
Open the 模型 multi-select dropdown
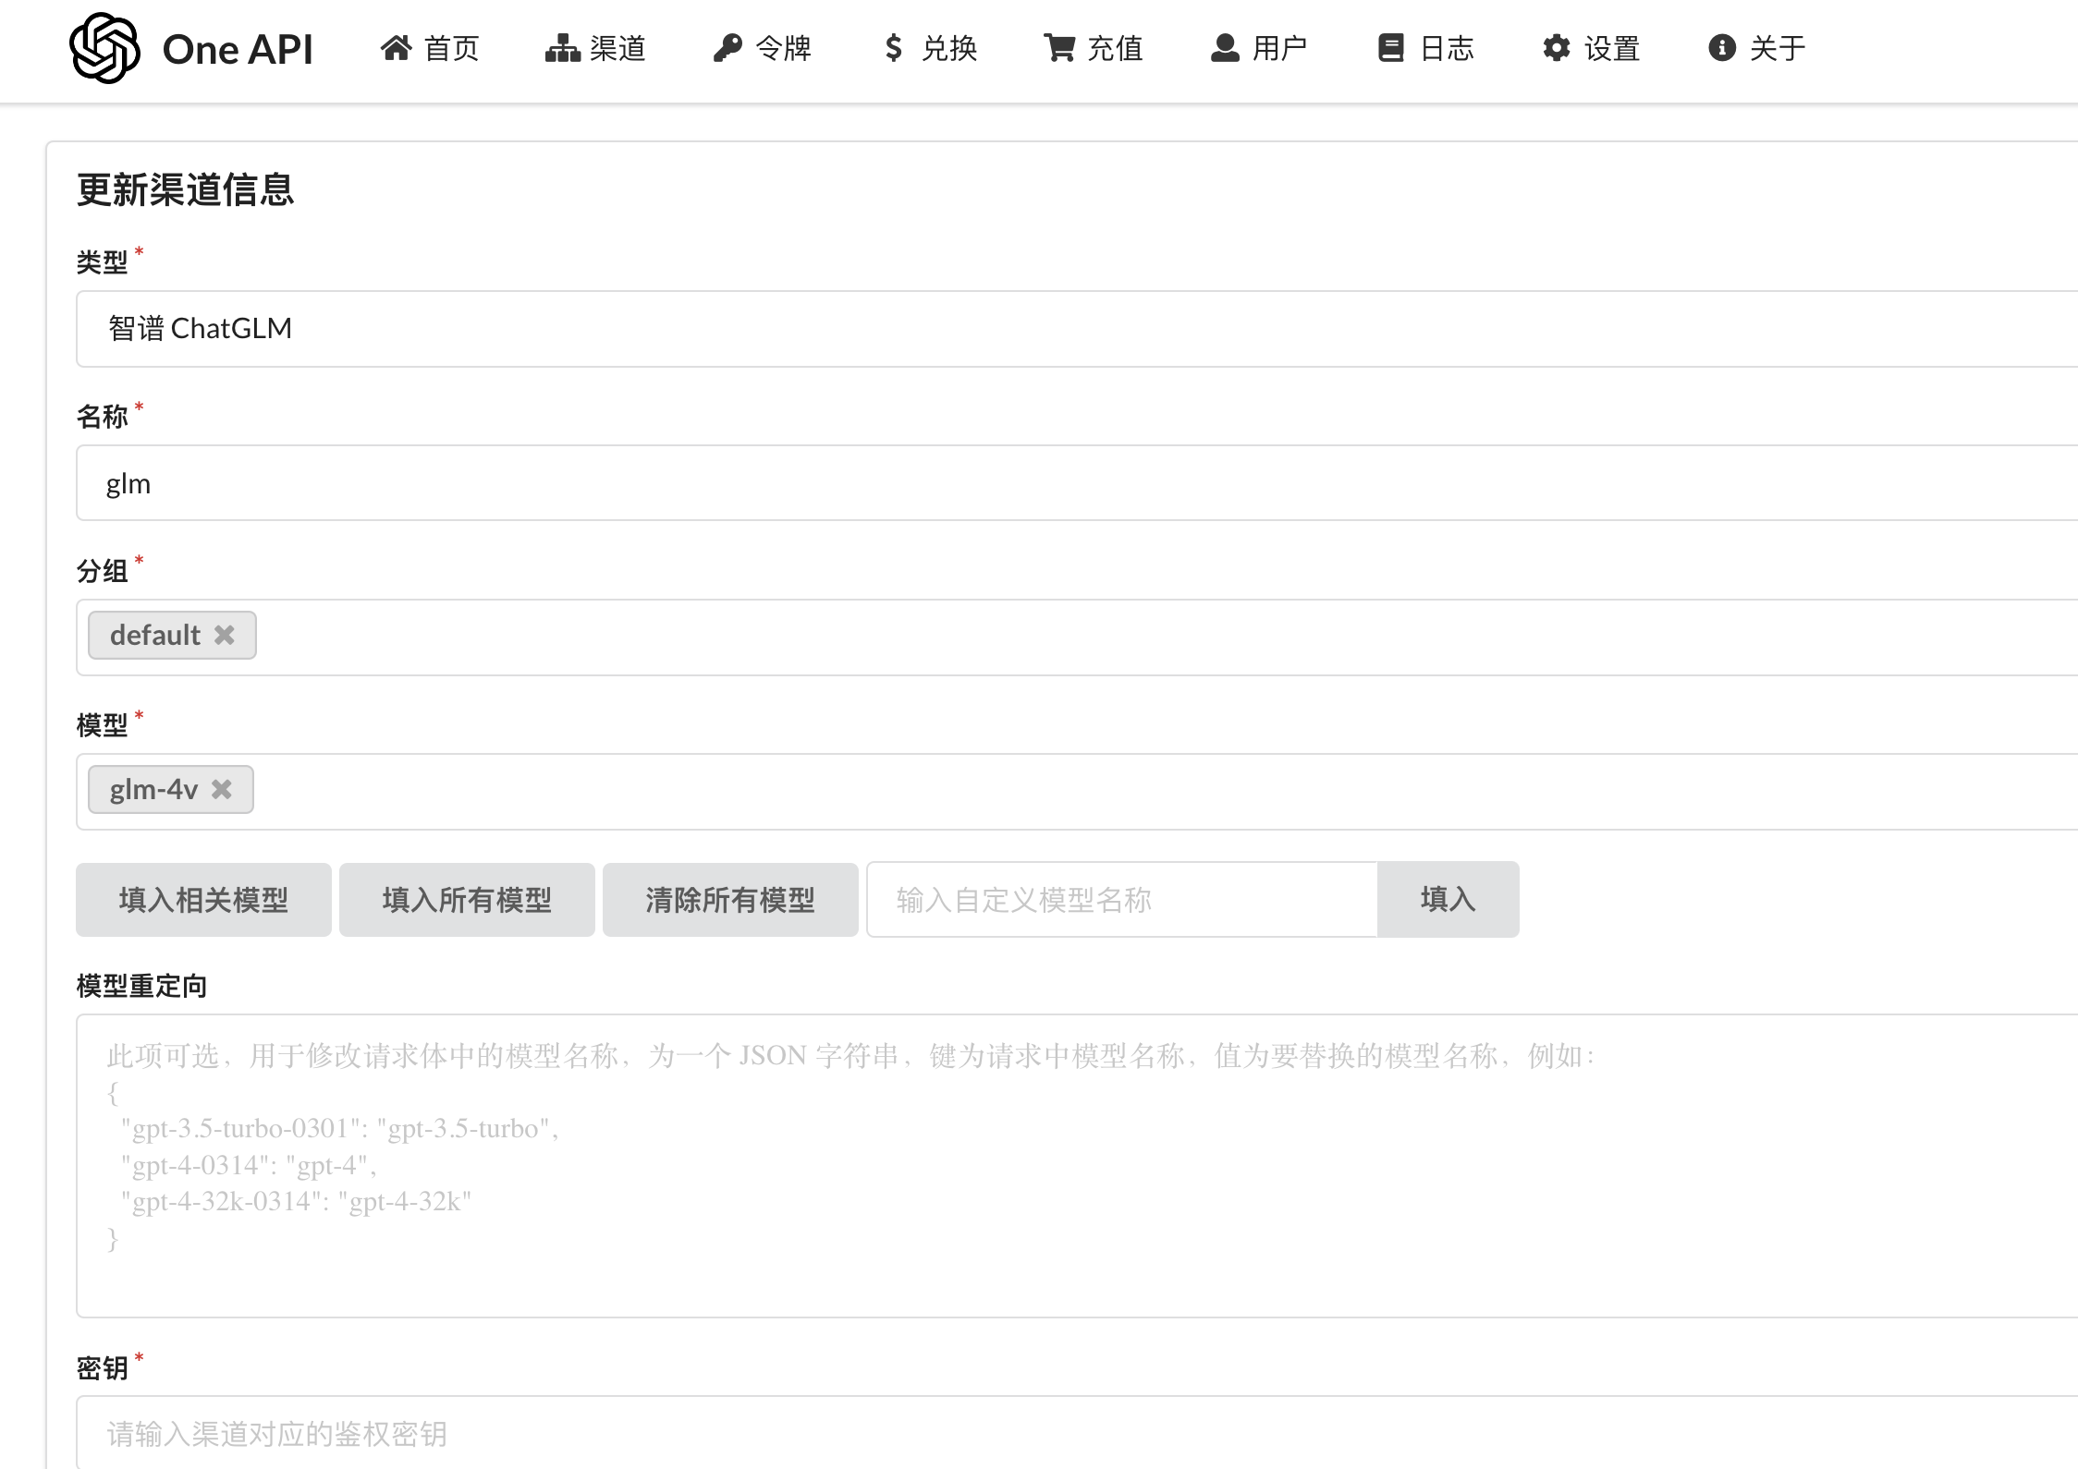pos(1077,792)
